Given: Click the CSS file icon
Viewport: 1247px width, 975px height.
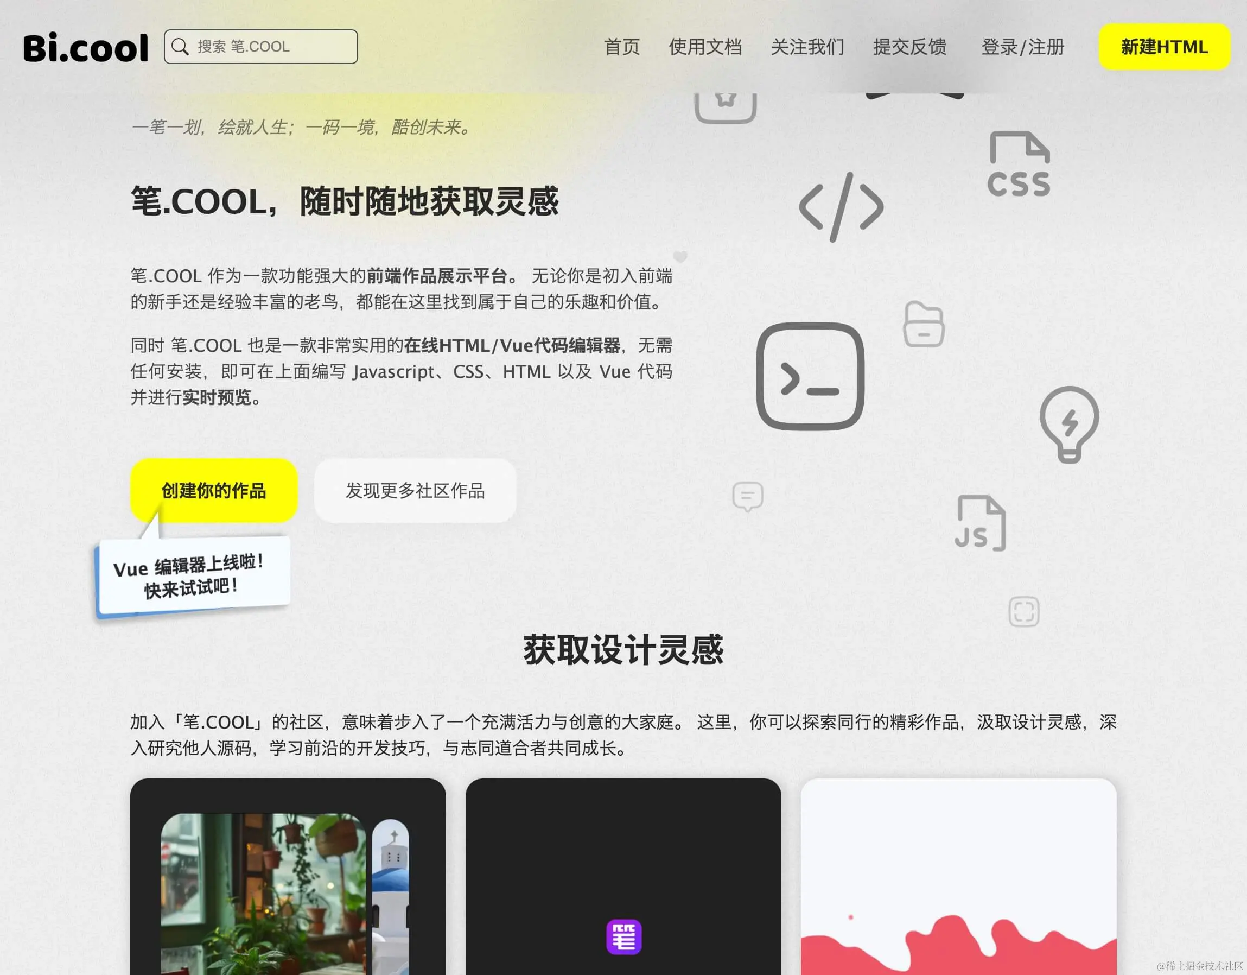Looking at the screenshot, I should coord(1019,164).
